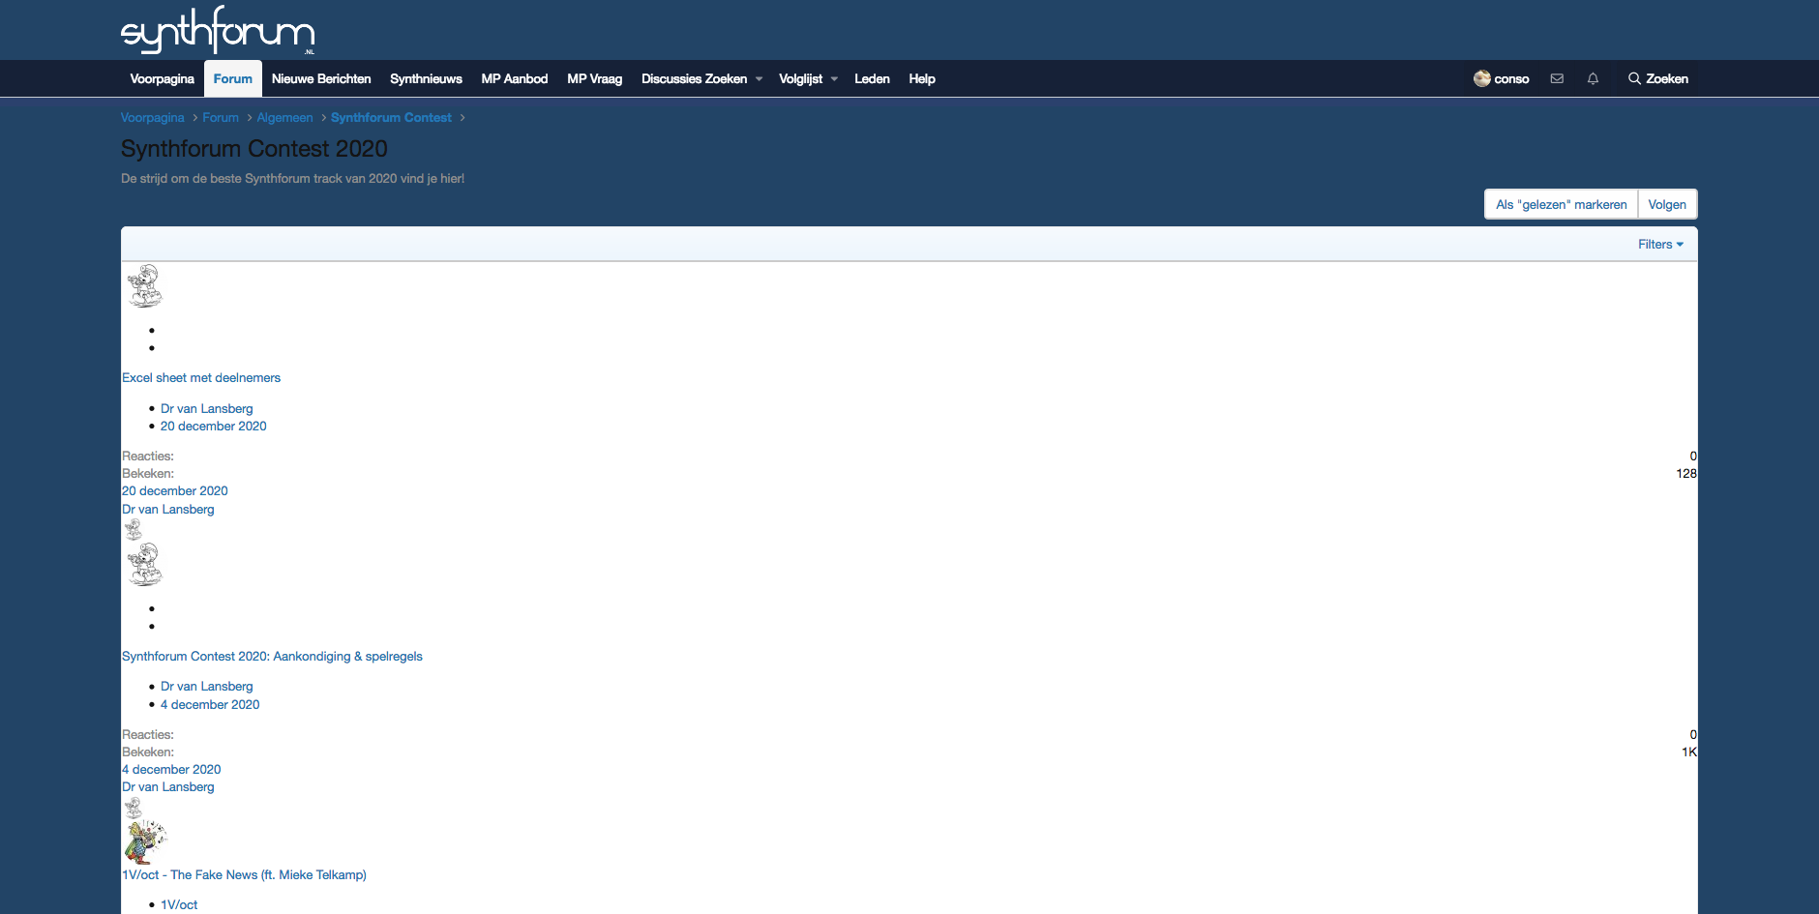Click the view count 1K

click(x=1689, y=752)
